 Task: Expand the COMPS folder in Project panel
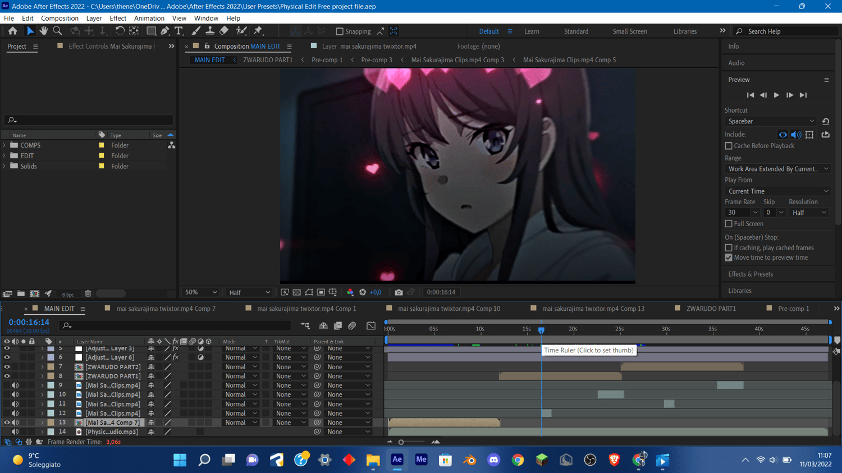(4, 145)
